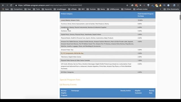The width and height of the screenshot is (181, 102).
Task: Expand the Gear bookmark folder
Action: 28,9
